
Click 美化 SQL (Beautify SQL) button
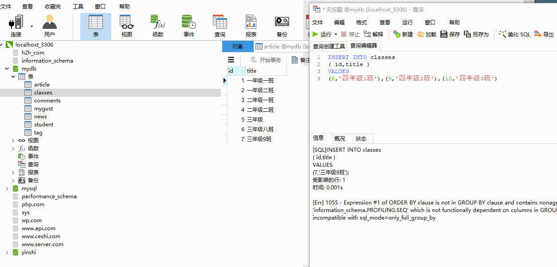pos(514,34)
